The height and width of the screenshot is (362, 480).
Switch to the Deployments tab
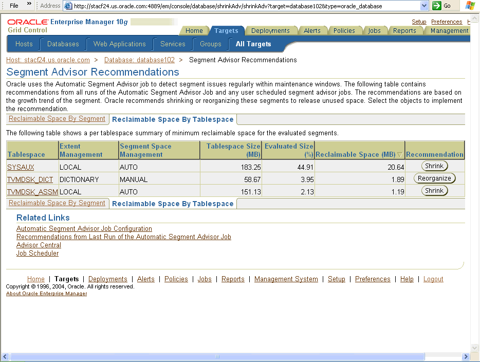coord(271,30)
